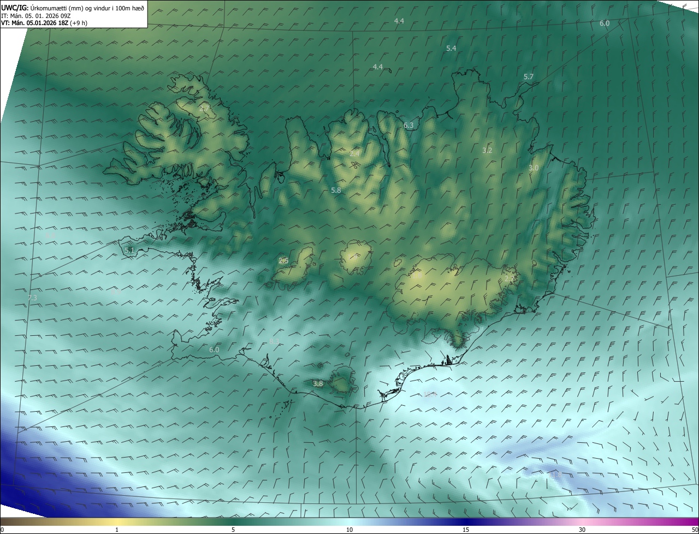Click the 4.4 value at the map's top edge

[x=399, y=21]
